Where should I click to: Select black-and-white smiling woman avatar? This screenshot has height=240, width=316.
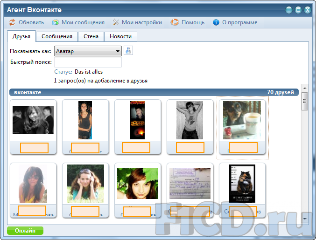(33, 120)
